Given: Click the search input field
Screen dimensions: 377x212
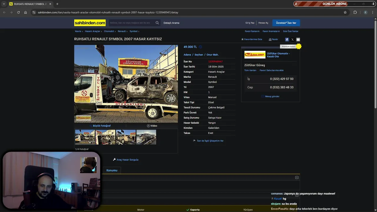Looking at the screenshot, I should click(132, 23).
